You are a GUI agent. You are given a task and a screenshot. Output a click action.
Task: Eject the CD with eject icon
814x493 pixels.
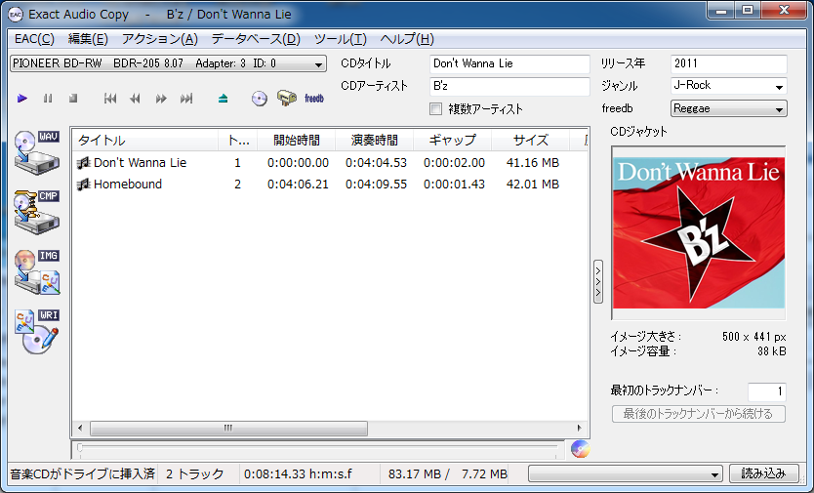pos(223,99)
